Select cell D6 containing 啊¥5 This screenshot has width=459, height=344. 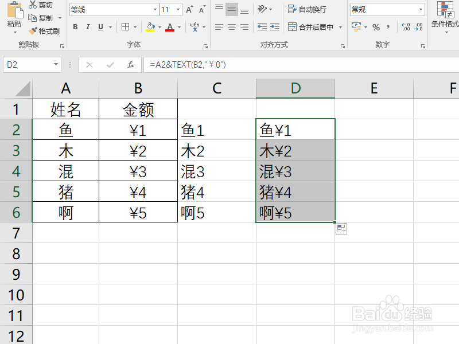point(295,212)
